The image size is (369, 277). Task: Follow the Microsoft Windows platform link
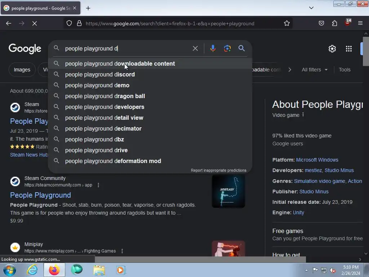[317, 160]
